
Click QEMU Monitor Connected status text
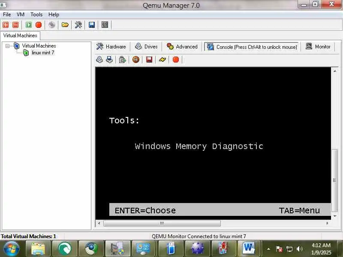199,236
